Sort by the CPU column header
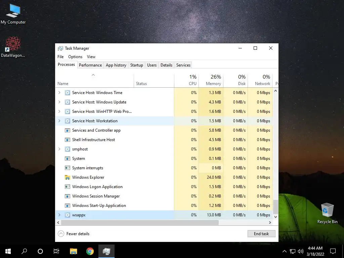344x258 pixels. 186,81
